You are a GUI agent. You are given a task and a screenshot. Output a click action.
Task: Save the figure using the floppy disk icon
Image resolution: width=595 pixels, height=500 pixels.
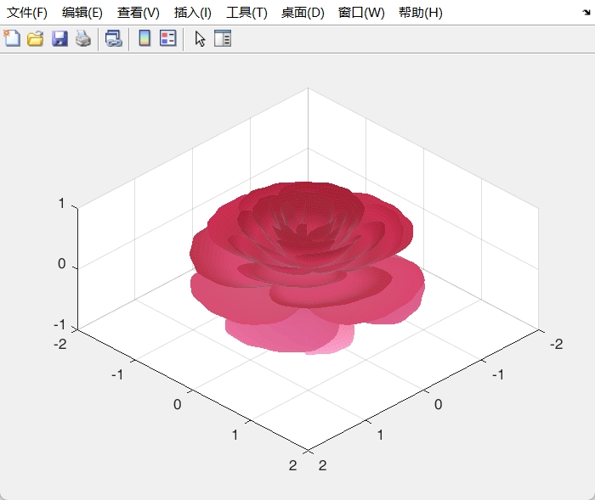pos(59,38)
